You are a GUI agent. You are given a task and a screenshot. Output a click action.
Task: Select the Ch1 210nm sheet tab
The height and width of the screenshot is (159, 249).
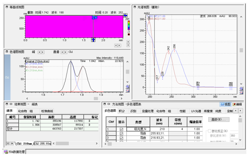[x=24, y=143]
